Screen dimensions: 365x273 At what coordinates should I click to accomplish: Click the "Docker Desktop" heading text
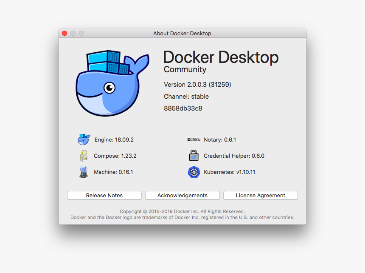coord(221,57)
